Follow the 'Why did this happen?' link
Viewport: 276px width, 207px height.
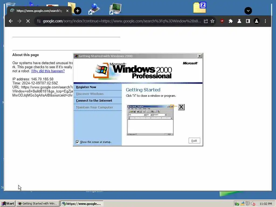pyautogui.click(x=48, y=71)
